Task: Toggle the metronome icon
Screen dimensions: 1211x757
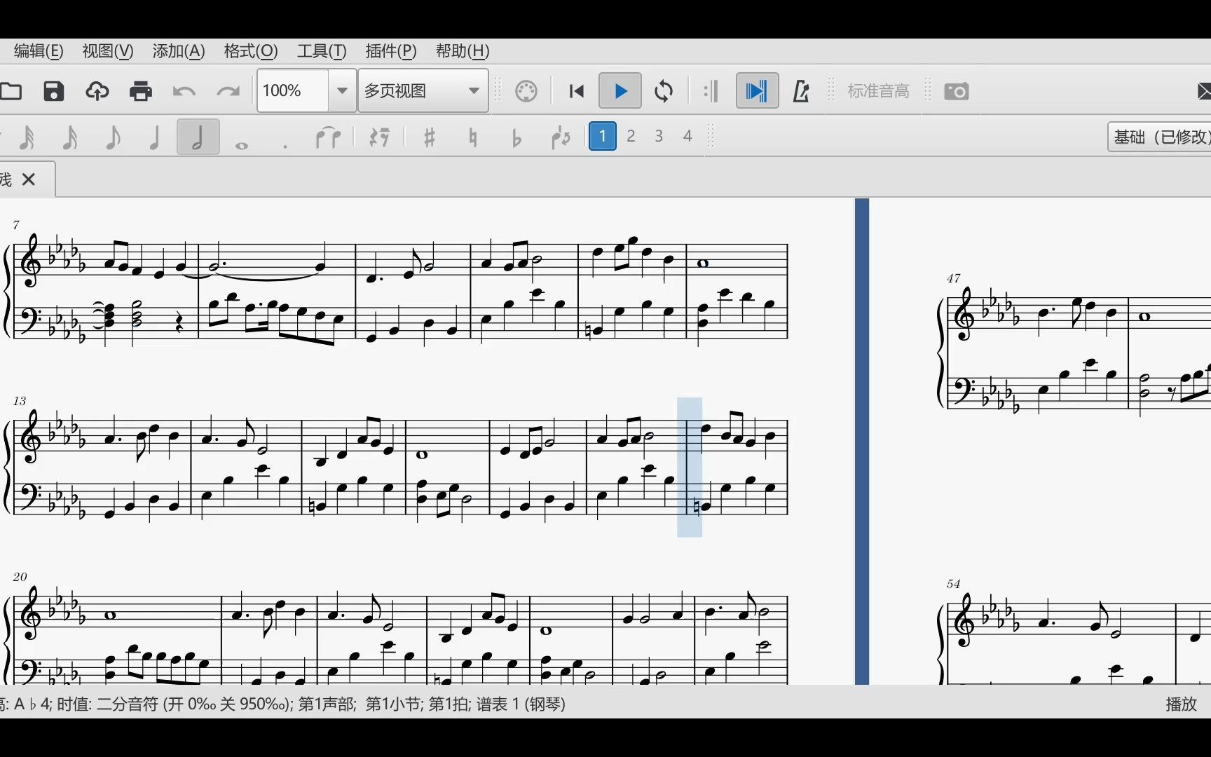Action: 801,91
